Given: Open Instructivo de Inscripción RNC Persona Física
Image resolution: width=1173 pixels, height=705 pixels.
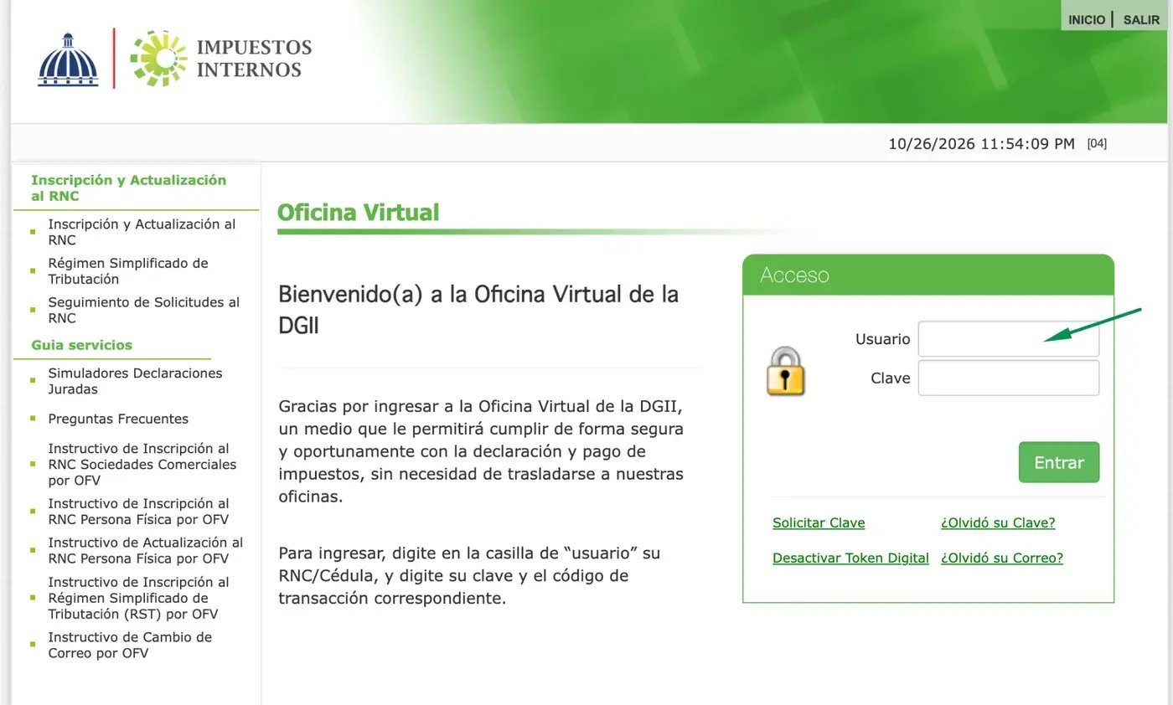Looking at the screenshot, I should 138,512.
